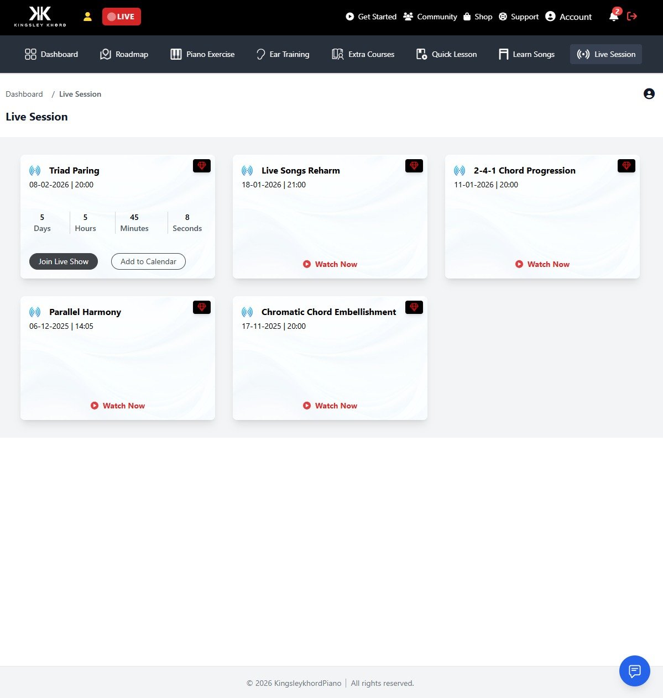
Task: Click the broadcast icon on Live Songs Reharm card
Action: [x=248, y=170]
